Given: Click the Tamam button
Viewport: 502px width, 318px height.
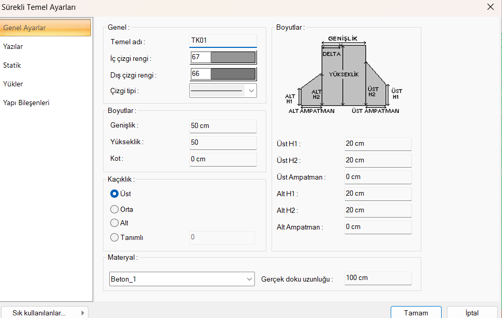Looking at the screenshot, I should pyautogui.click(x=416, y=312).
